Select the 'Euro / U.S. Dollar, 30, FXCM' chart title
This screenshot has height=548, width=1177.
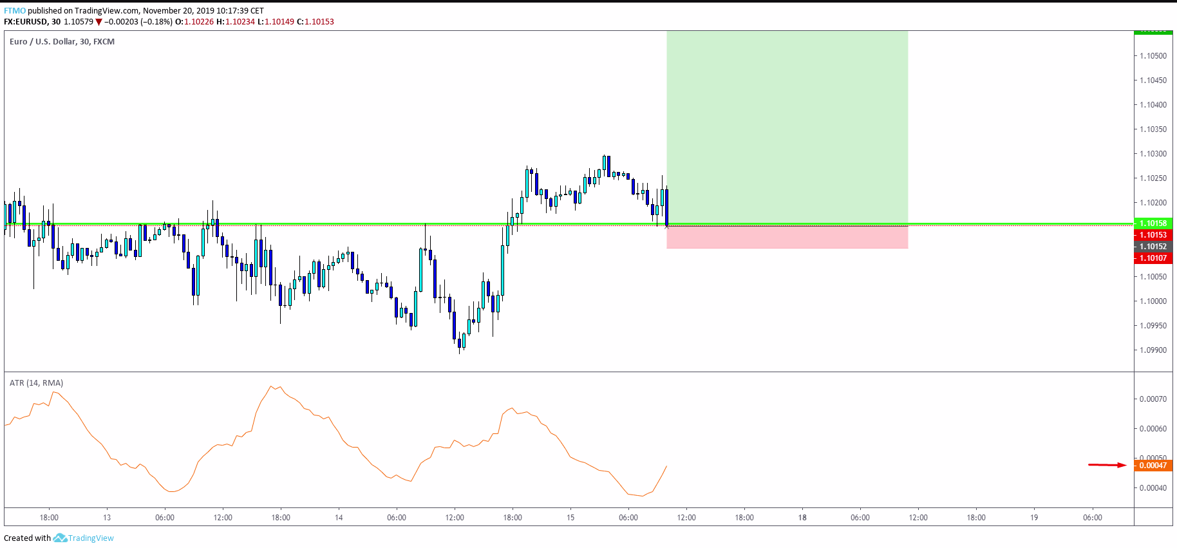point(62,41)
